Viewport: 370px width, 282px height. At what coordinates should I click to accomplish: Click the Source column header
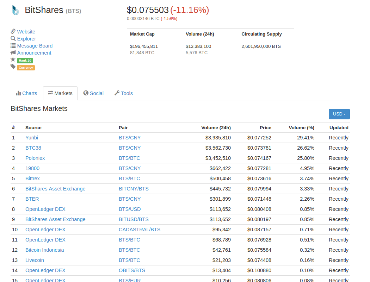[33, 127]
